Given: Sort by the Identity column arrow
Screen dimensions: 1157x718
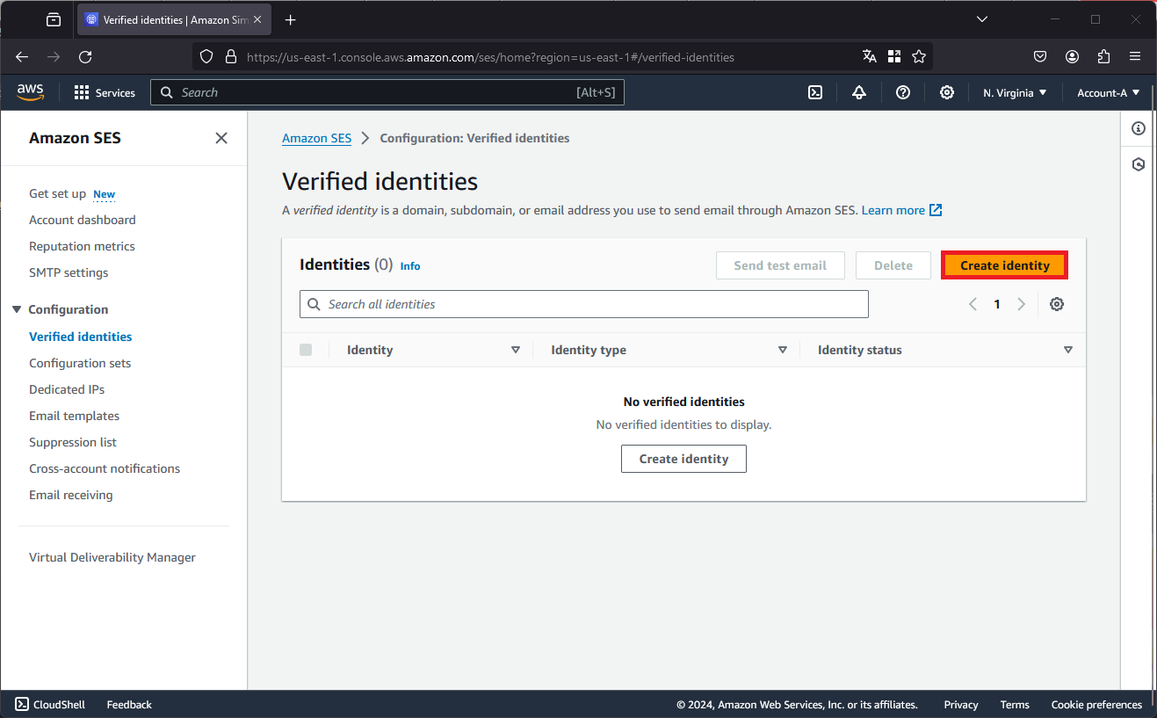Looking at the screenshot, I should click(x=516, y=350).
